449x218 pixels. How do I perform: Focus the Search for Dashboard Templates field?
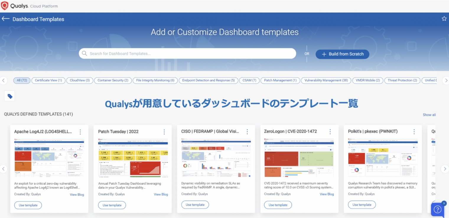point(187,53)
